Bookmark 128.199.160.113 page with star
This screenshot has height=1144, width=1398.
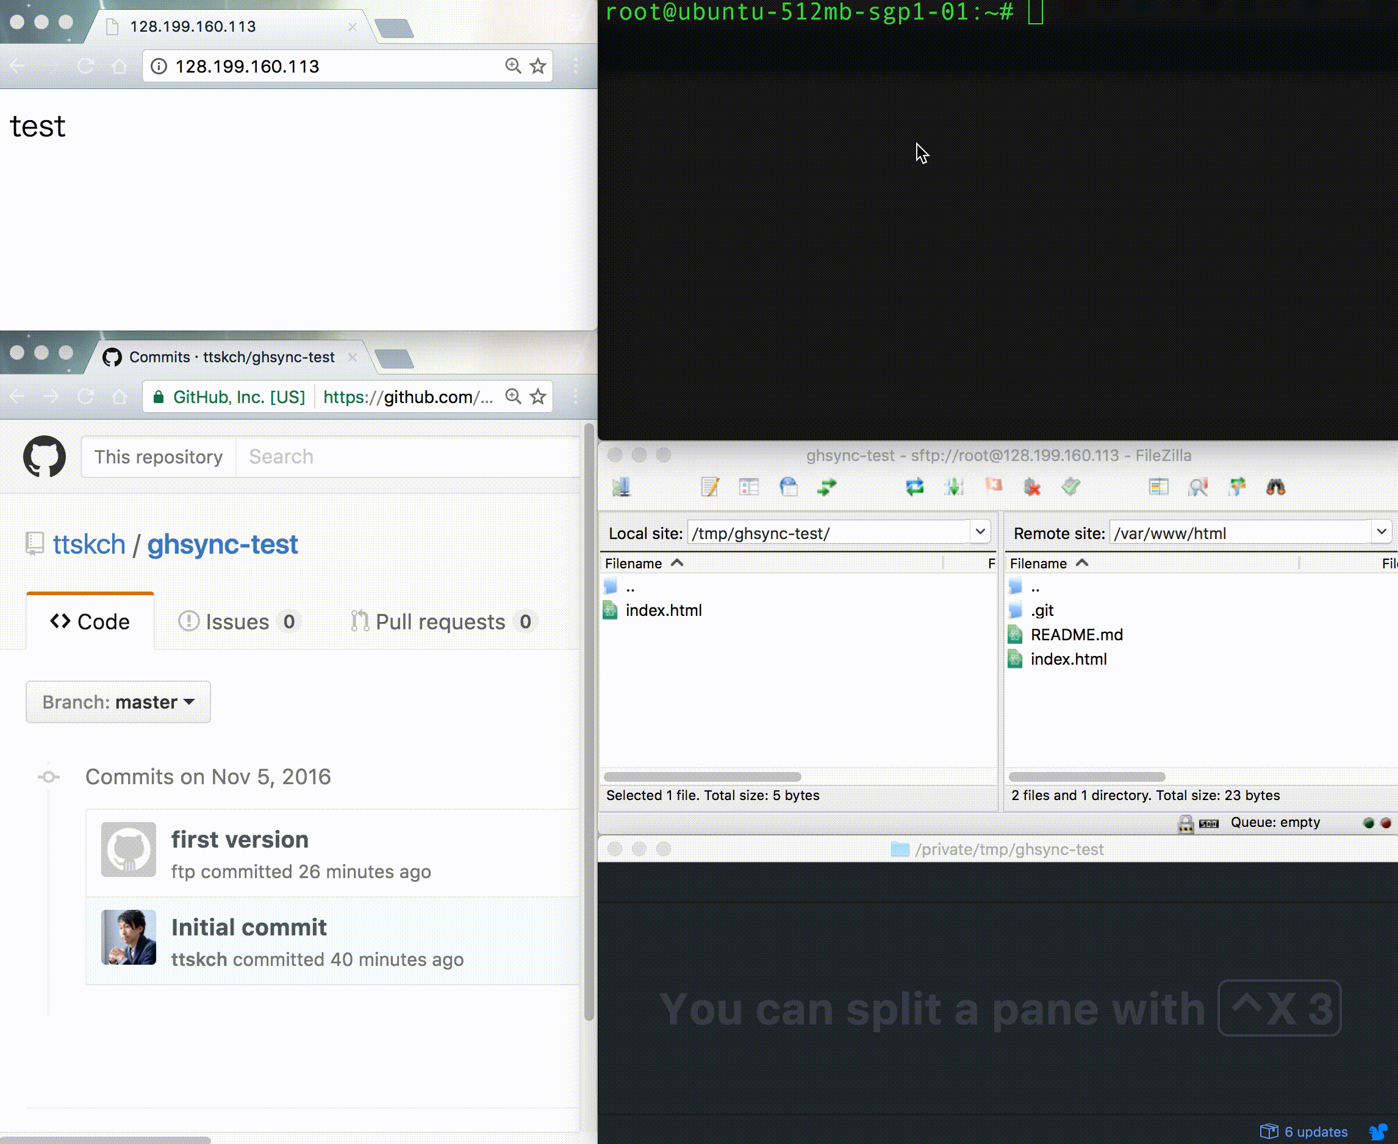538,66
